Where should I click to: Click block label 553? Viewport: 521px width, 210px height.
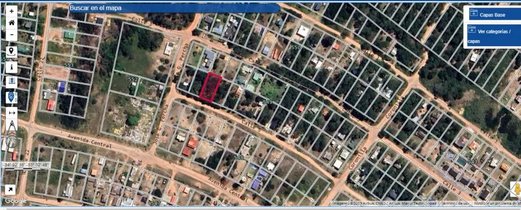click(x=69, y=65)
